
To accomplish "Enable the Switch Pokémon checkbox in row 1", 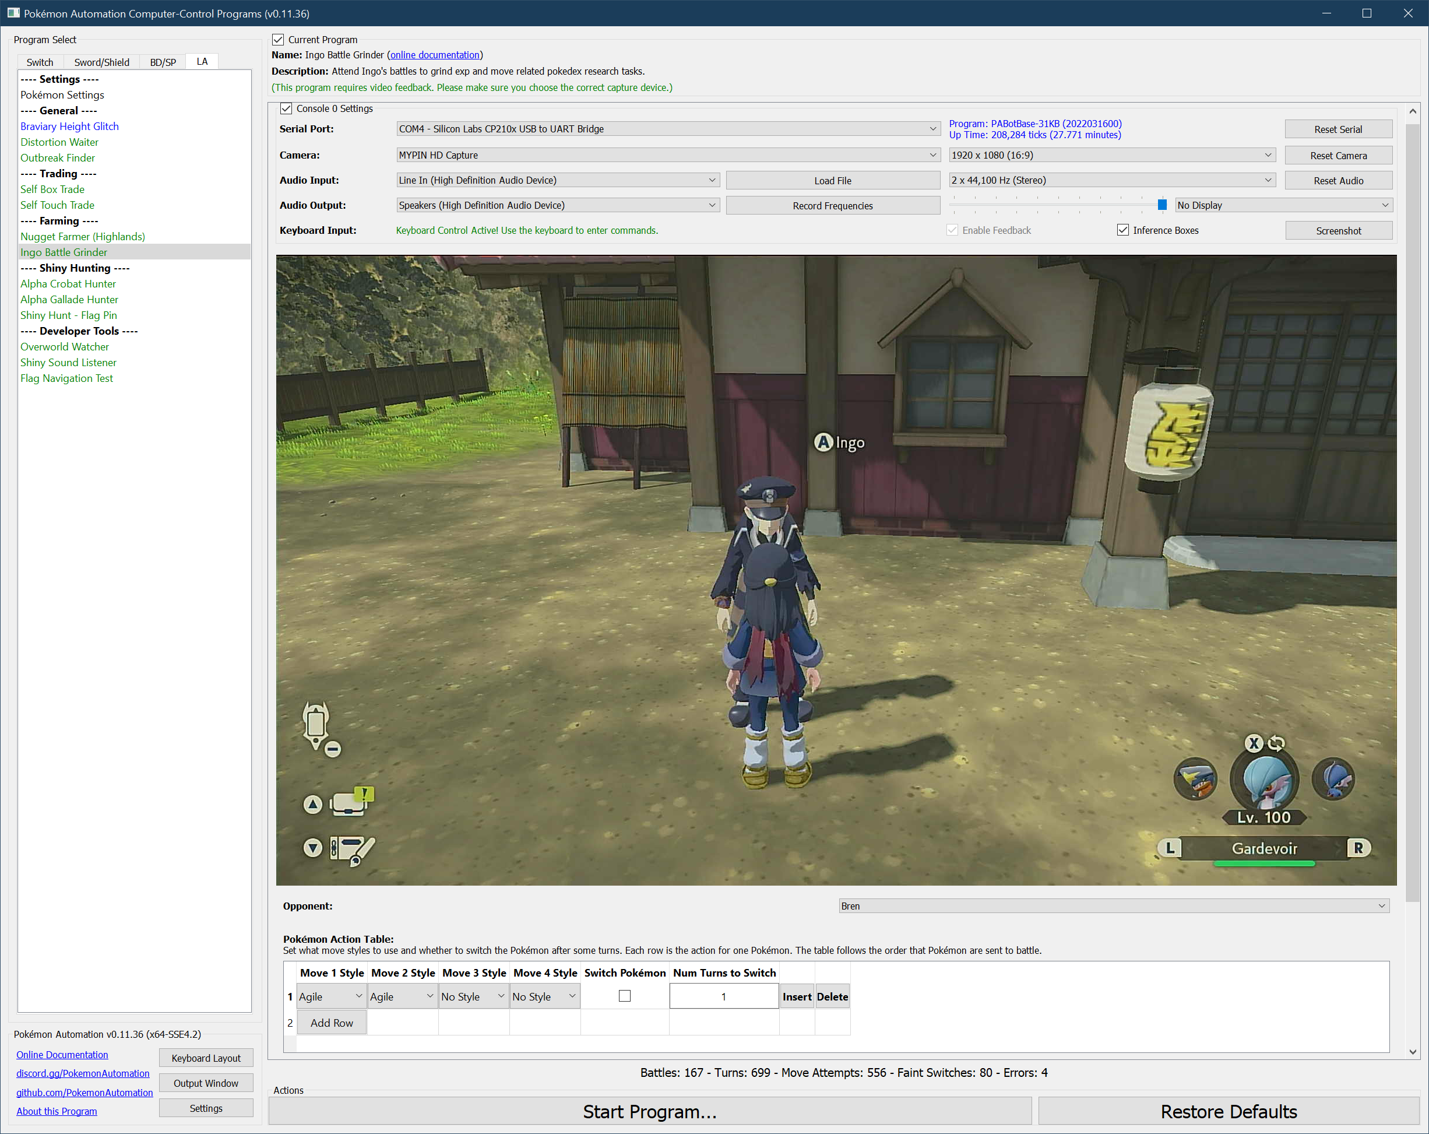I will [x=624, y=996].
